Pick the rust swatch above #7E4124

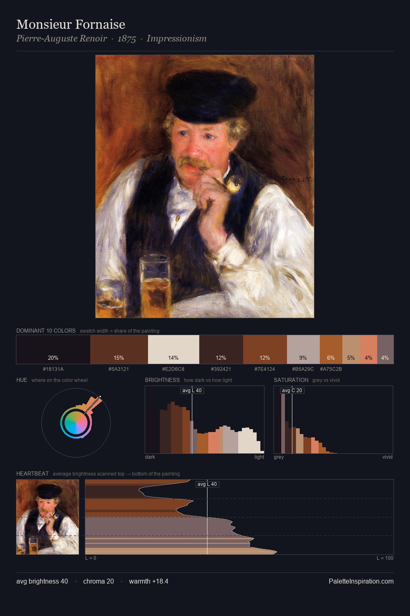[x=265, y=349]
